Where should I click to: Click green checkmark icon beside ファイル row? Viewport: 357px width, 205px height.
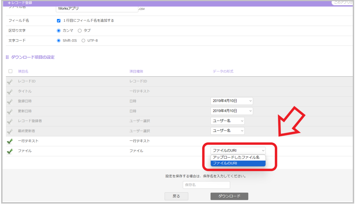point(10,151)
